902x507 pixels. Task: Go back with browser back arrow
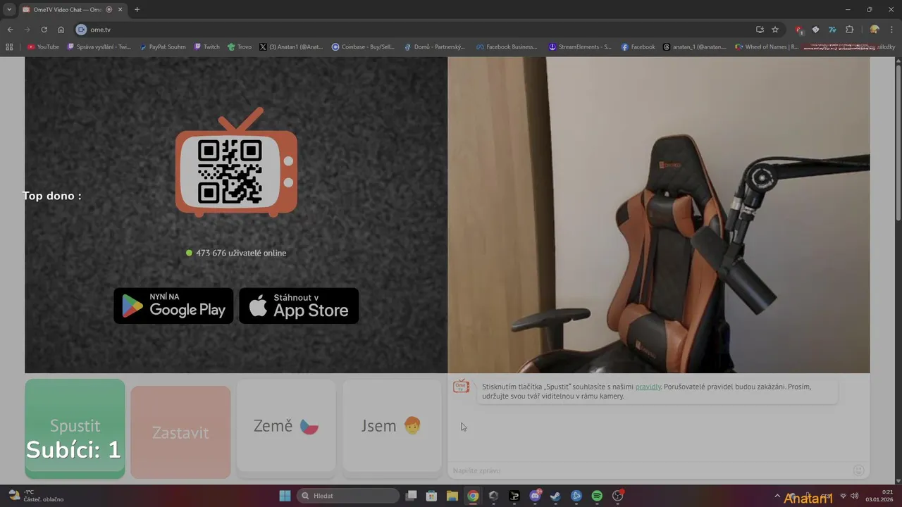tap(10, 30)
